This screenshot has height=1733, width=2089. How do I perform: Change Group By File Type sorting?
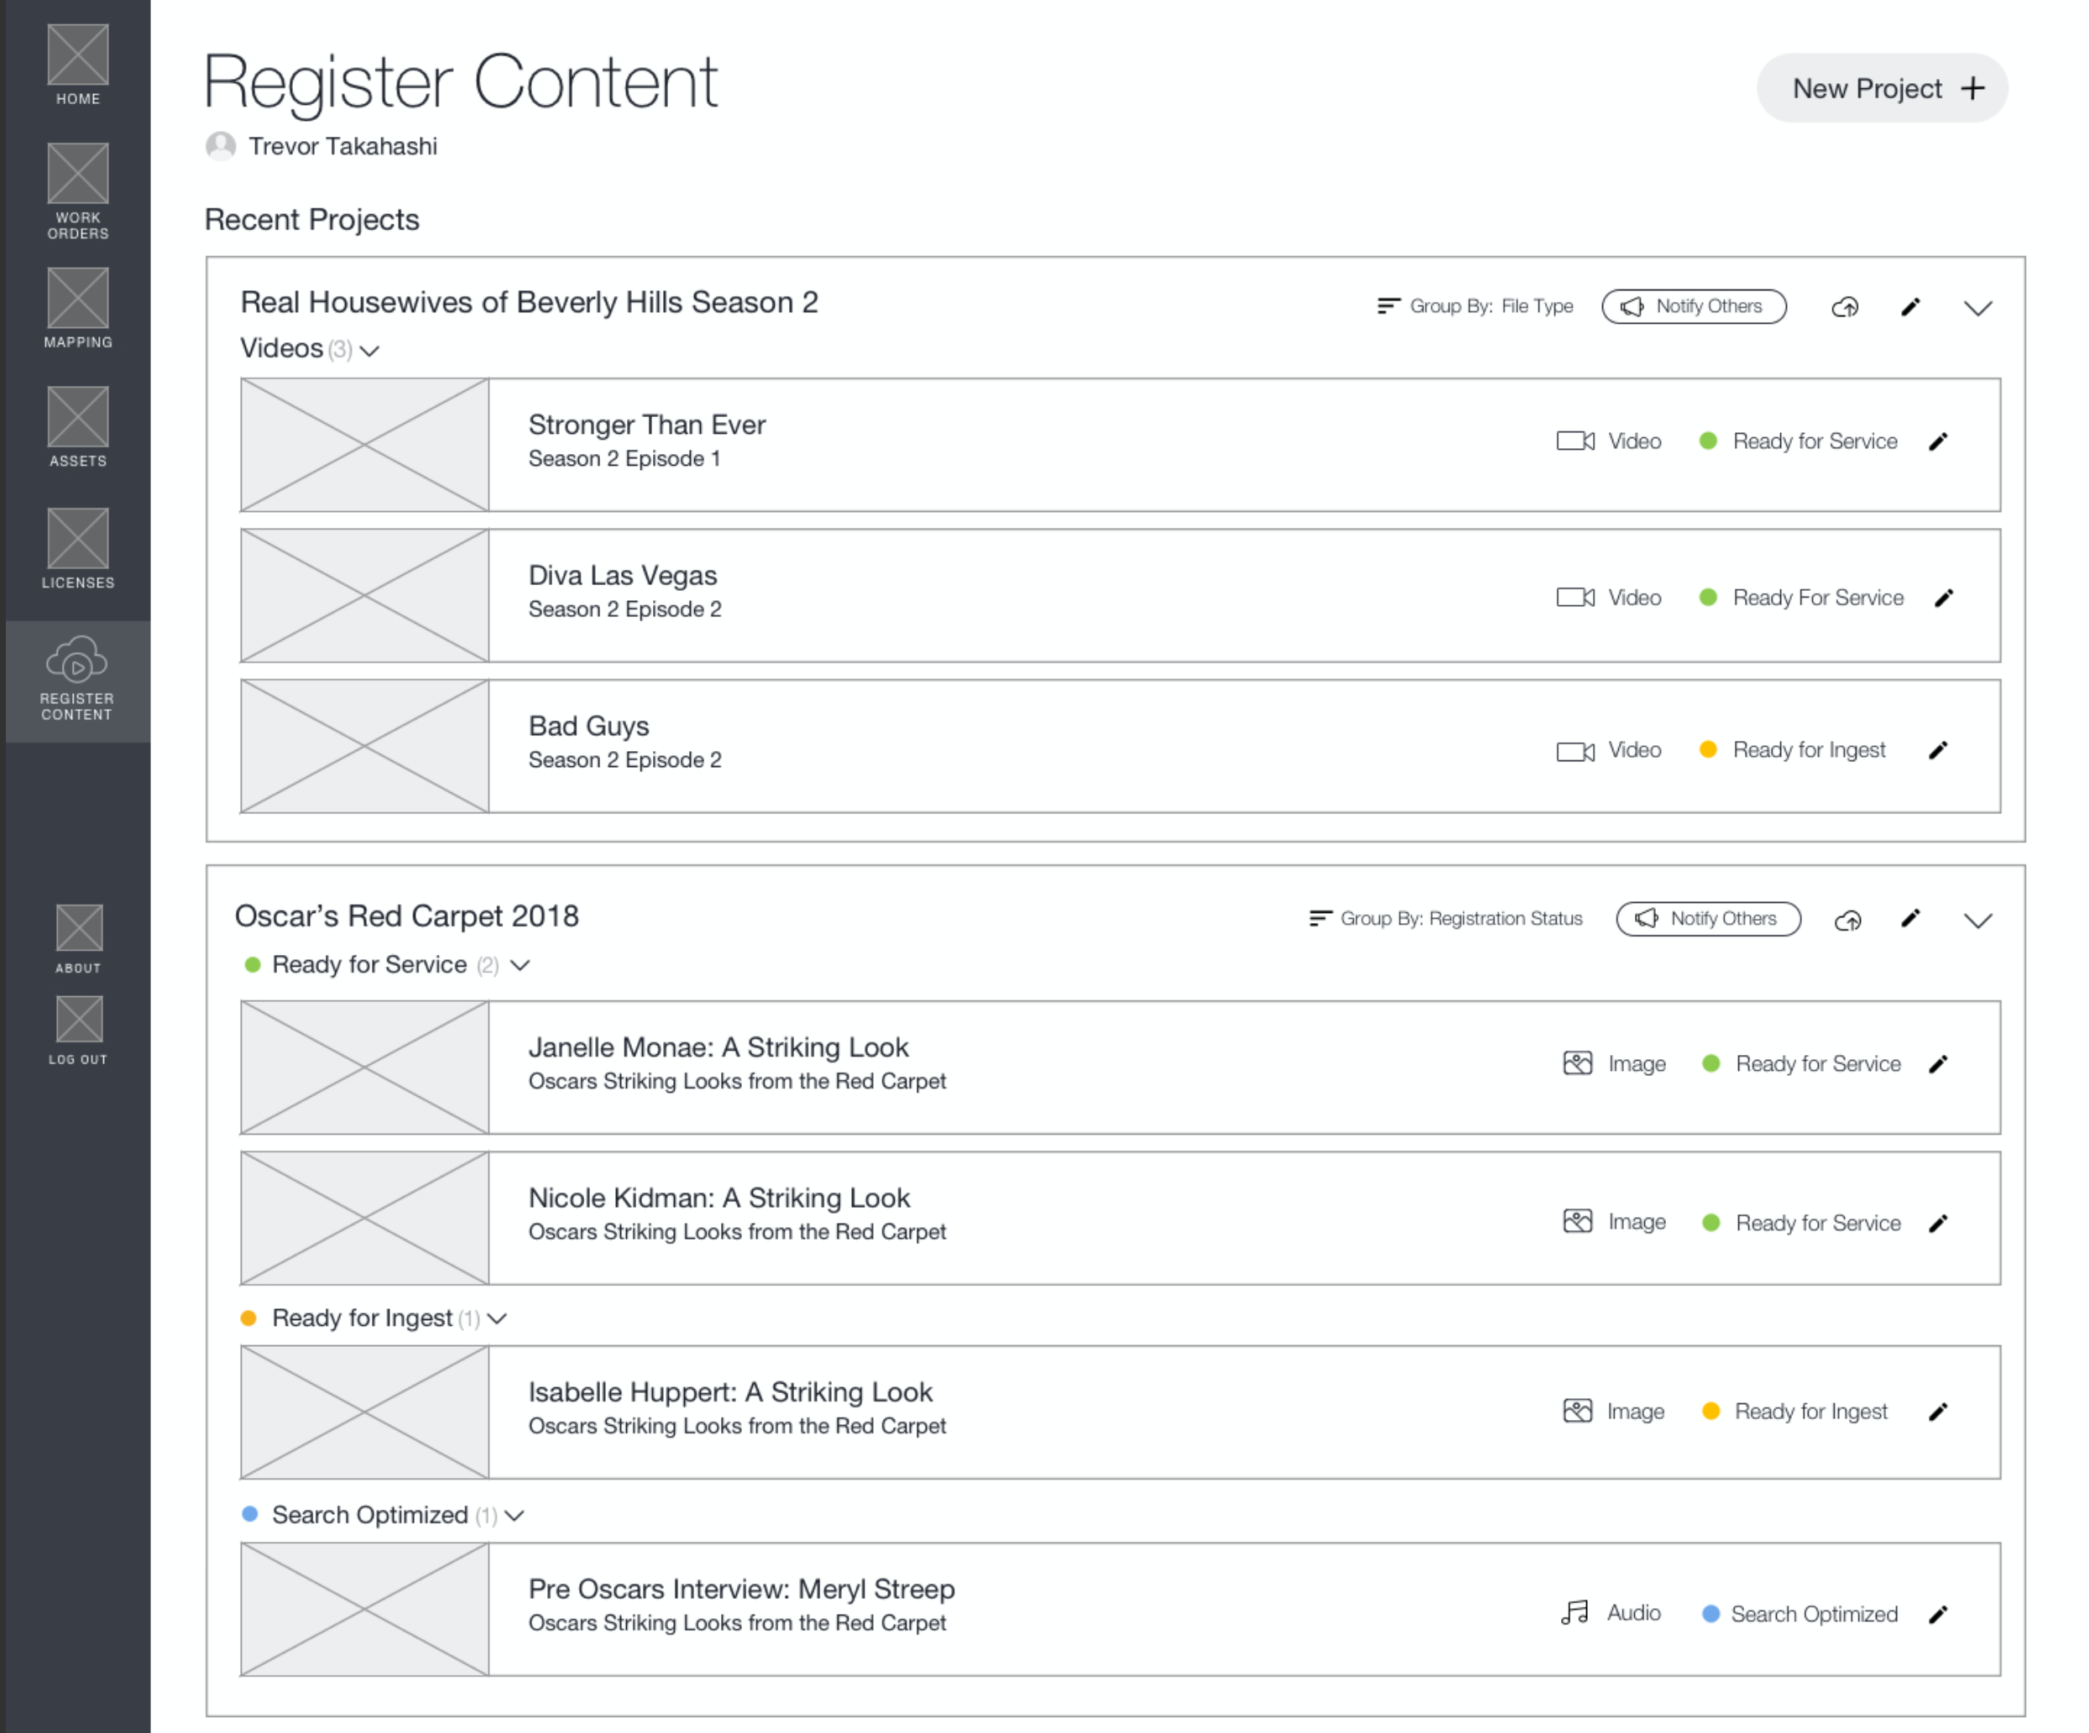(x=1475, y=306)
